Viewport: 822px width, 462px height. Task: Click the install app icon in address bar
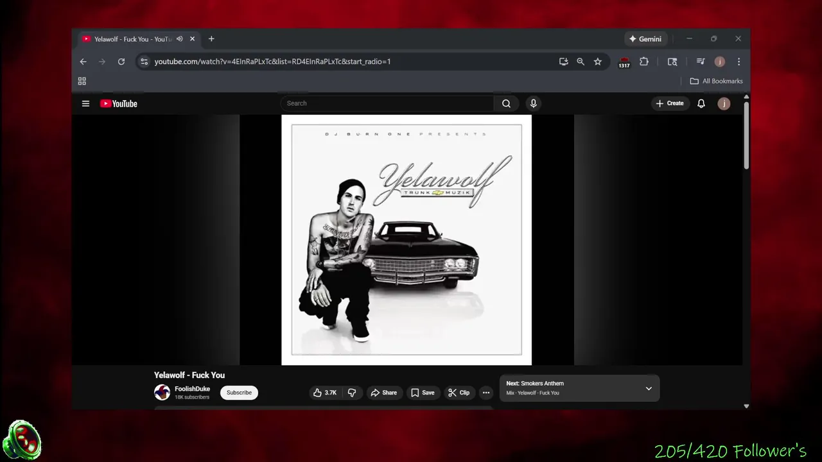[x=563, y=62]
